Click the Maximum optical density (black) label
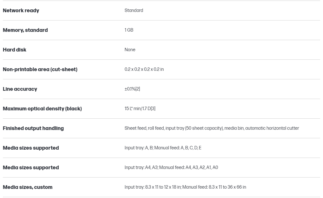 click(x=42, y=109)
